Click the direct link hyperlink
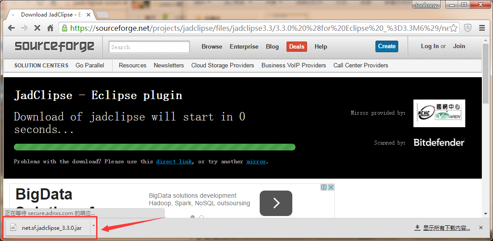 [x=174, y=162]
